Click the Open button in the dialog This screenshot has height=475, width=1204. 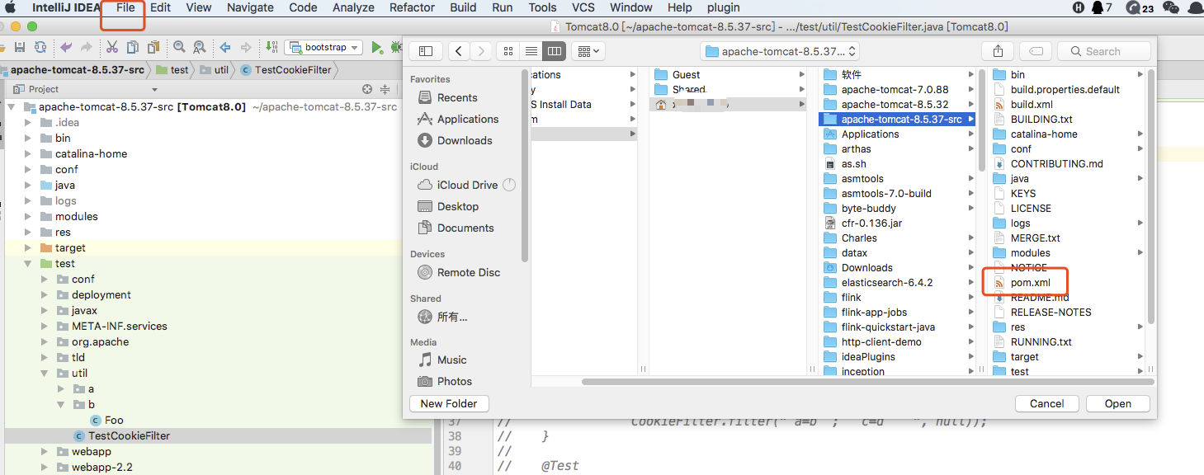tap(1118, 403)
